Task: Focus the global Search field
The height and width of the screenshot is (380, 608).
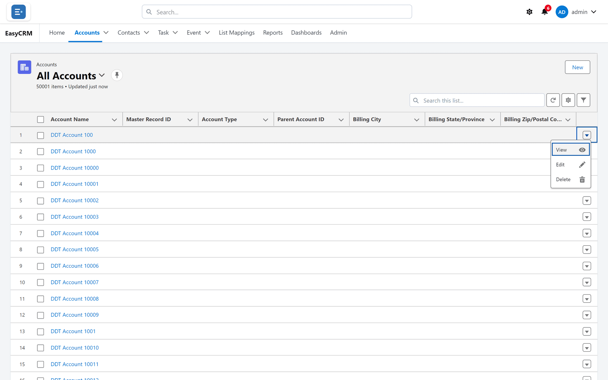Action: [277, 12]
